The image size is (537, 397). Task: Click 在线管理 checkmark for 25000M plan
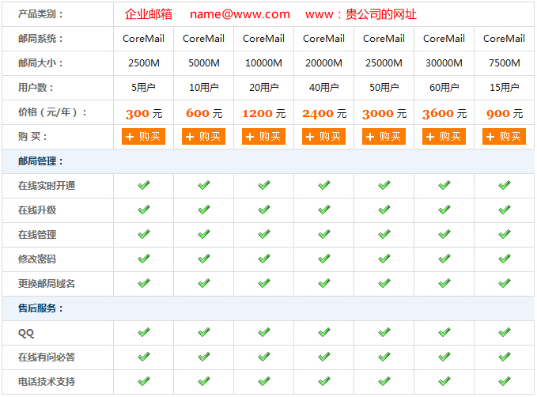pos(384,234)
